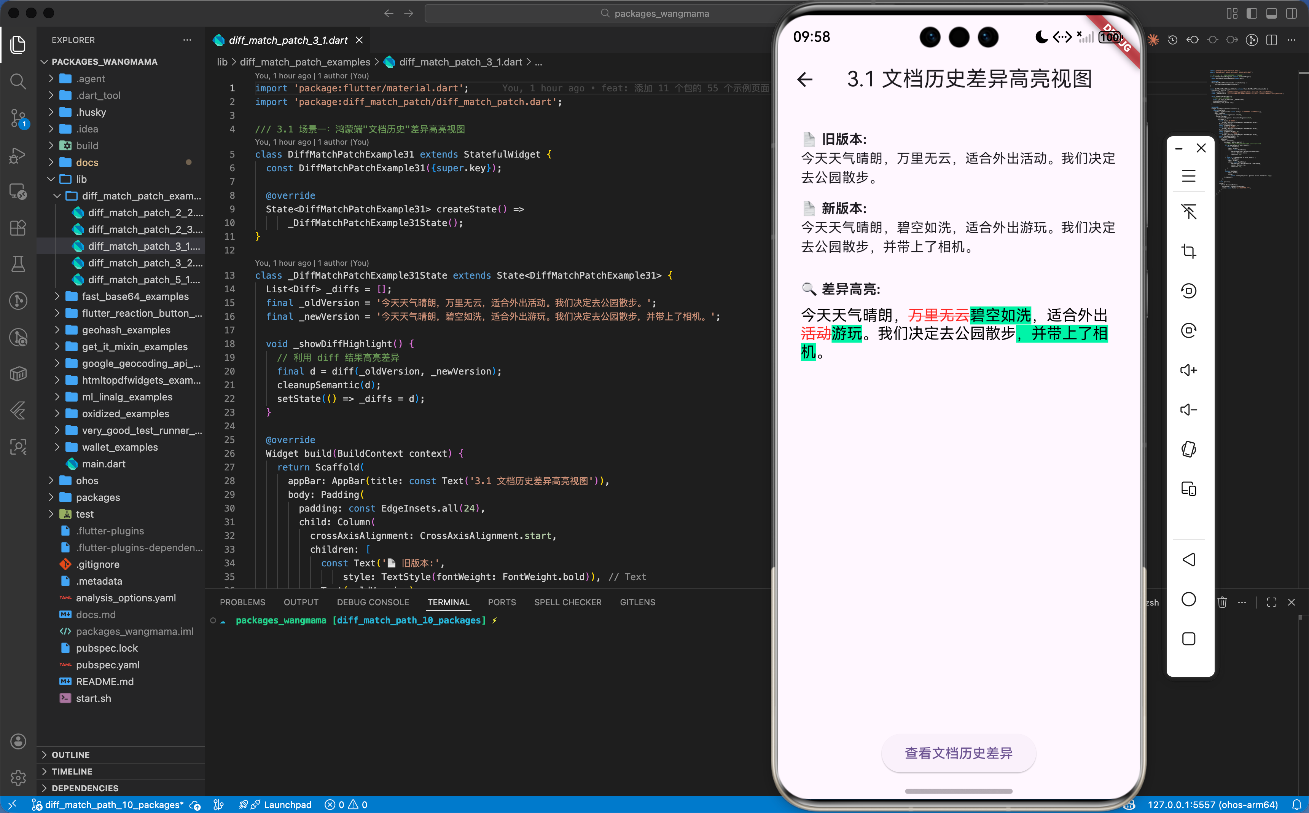
Task: Open Run and Debug view
Action: coord(18,155)
